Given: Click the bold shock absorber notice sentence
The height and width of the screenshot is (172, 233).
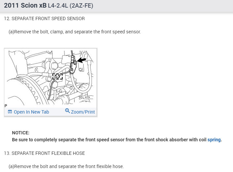Looking at the screenshot, I should (109, 140).
